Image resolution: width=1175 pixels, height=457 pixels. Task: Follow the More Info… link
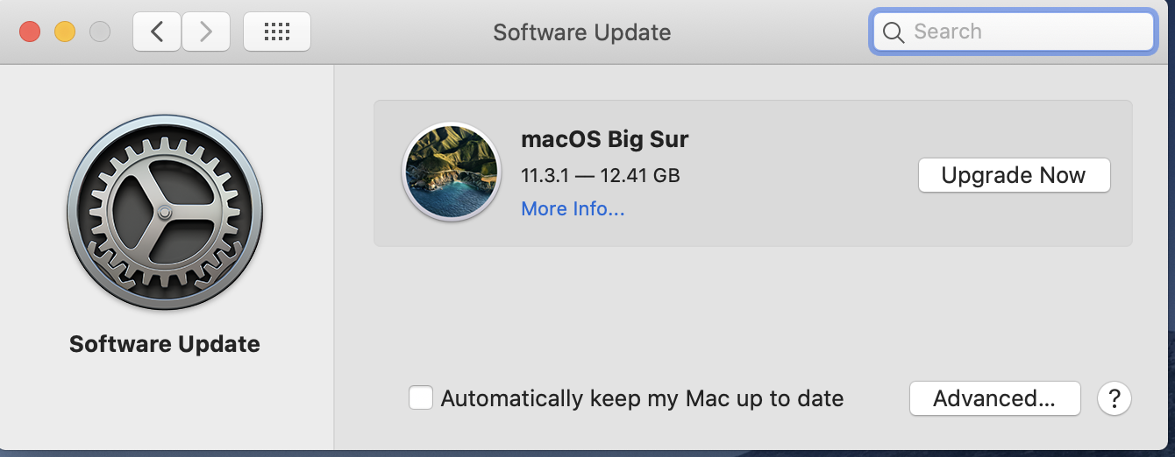click(x=573, y=209)
